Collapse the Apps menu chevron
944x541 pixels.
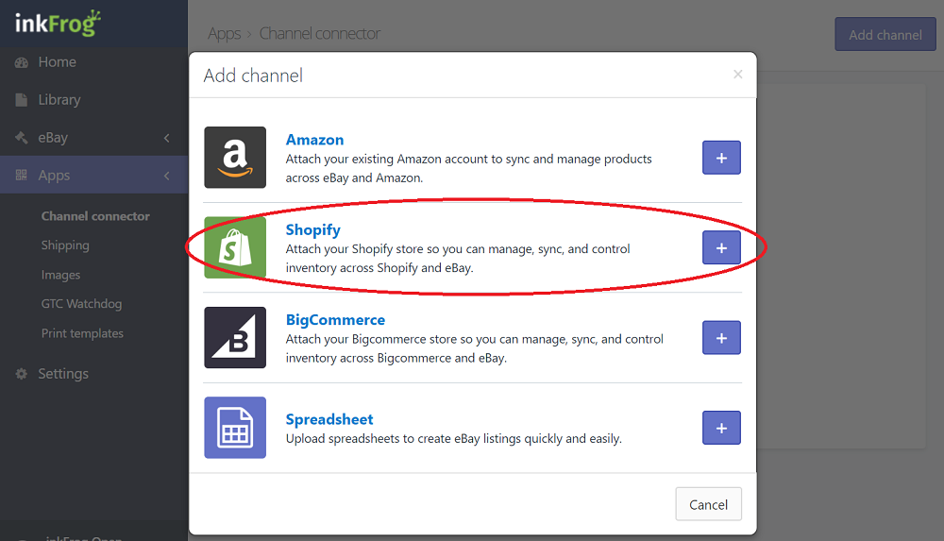167,176
